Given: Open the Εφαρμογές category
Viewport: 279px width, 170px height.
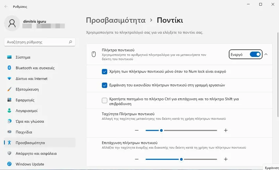Looking at the screenshot, I should pyautogui.click(x=40, y=100).
